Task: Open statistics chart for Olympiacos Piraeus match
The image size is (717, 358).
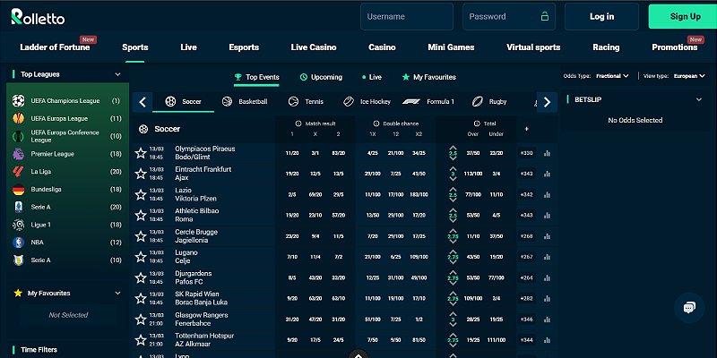Action: click(x=547, y=153)
